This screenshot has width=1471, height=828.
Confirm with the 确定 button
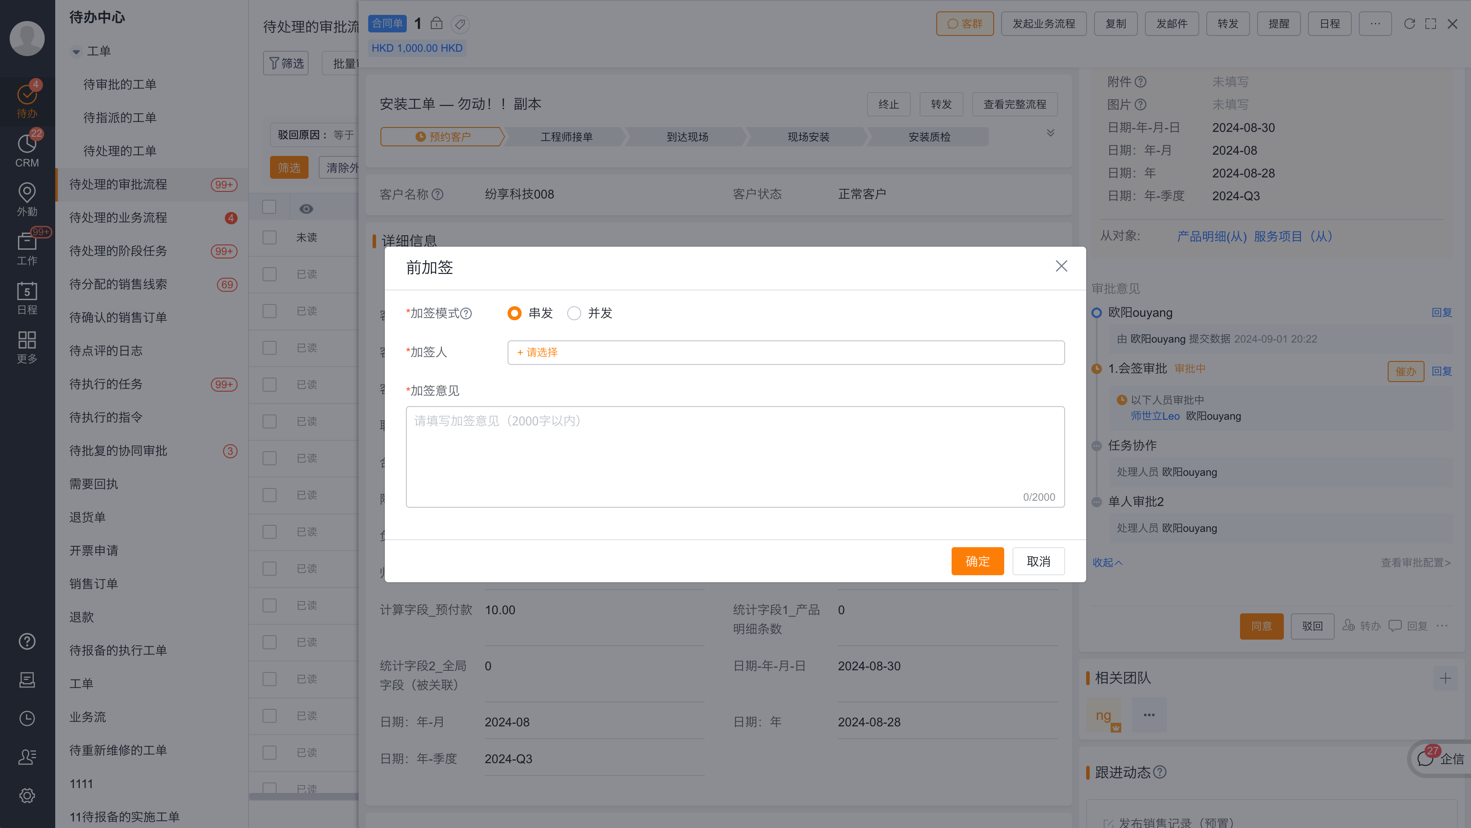[x=977, y=562]
